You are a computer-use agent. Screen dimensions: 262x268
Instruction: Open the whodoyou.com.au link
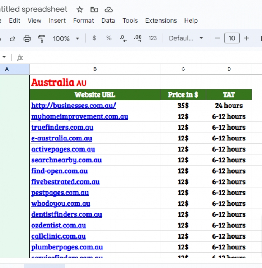click(x=61, y=204)
